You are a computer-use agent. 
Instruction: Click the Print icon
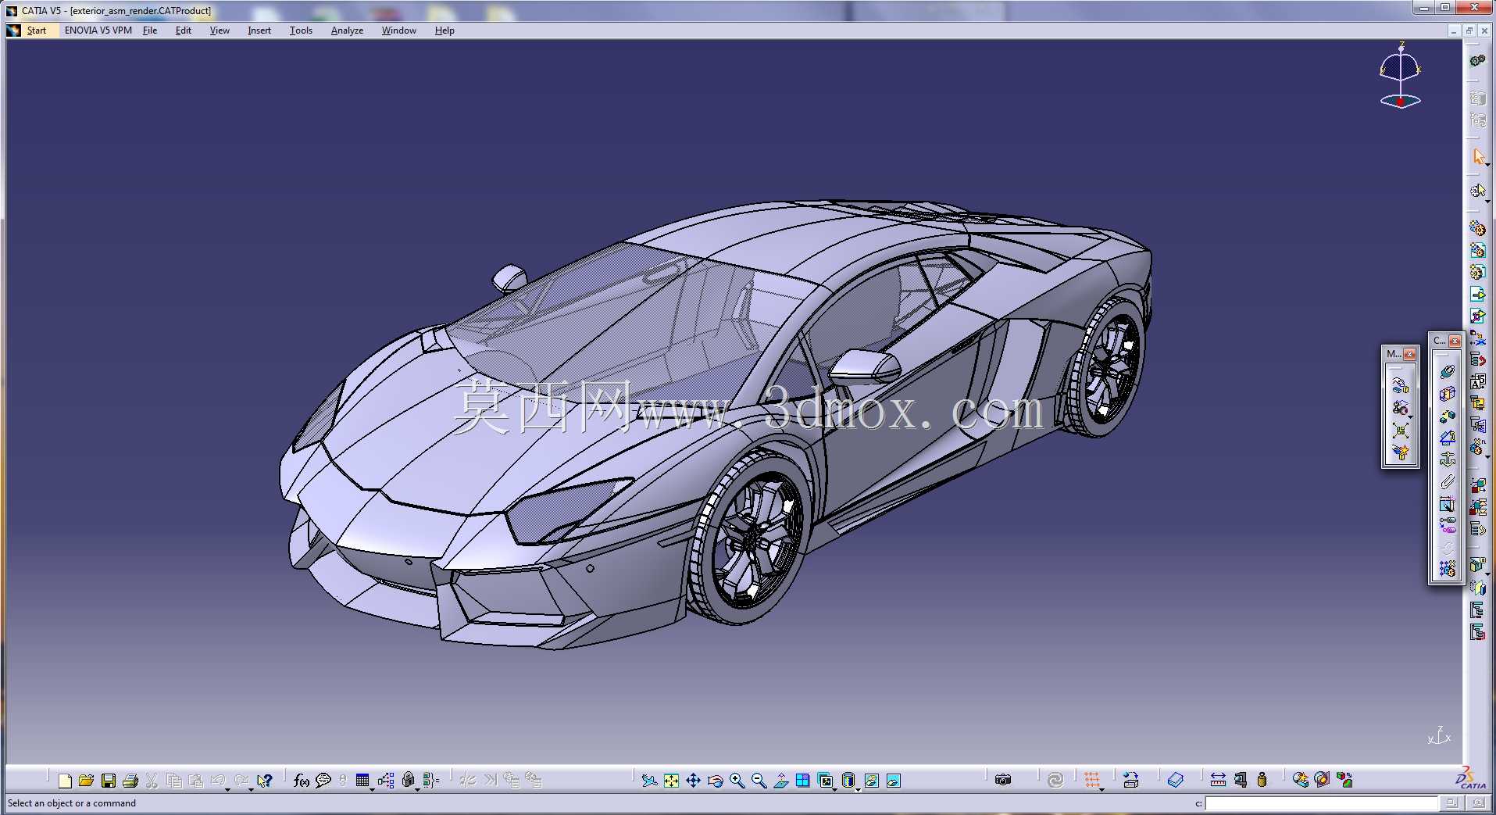tap(130, 780)
